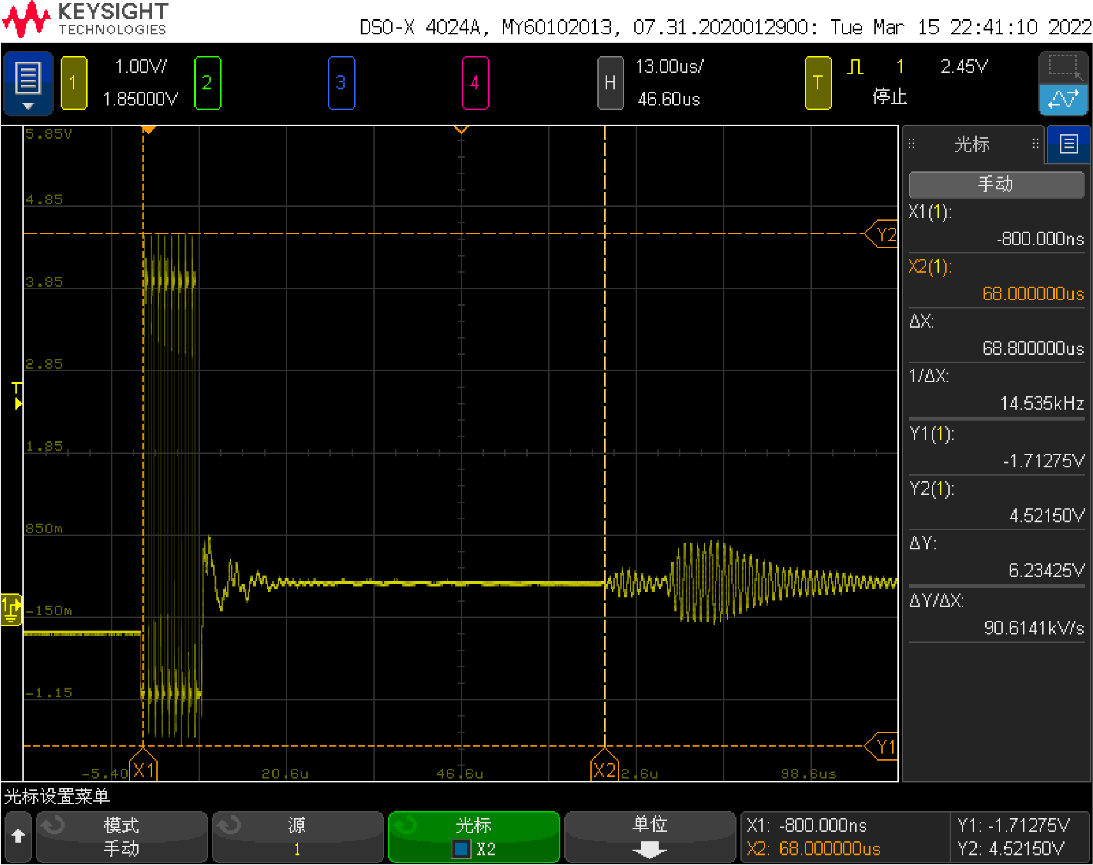The image size is (1093, 865).
Task: Click the back up-arrow softkey
Action: coord(18,837)
